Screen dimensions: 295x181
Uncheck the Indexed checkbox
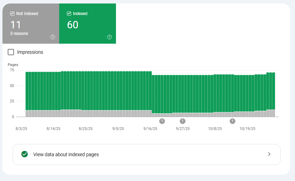click(x=69, y=14)
